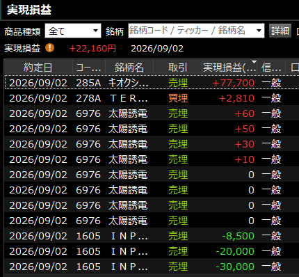Click the 実現損益 column header sort arrow

(254, 62)
